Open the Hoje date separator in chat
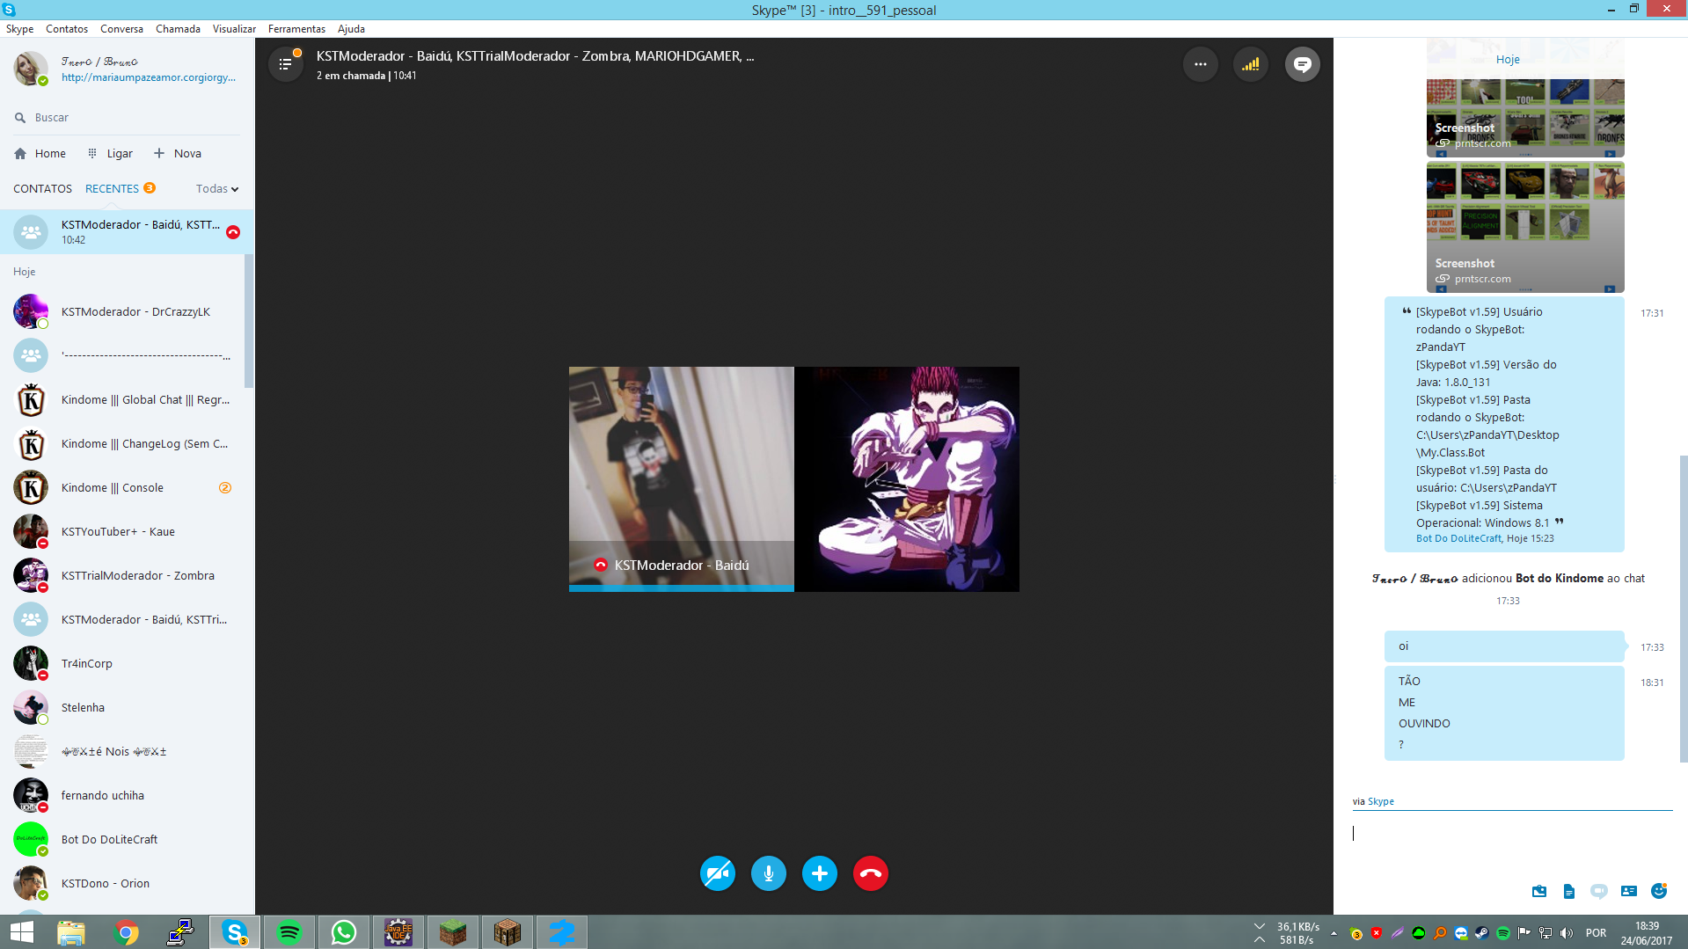 [x=1507, y=60]
